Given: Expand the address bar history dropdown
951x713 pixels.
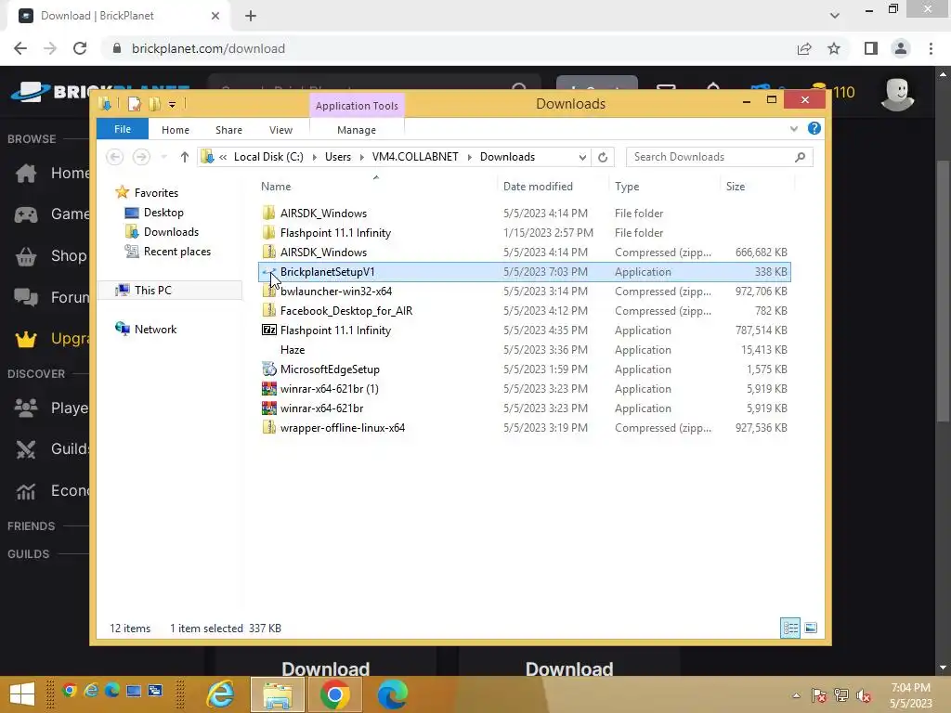Looking at the screenshot, I should (582, 157).
